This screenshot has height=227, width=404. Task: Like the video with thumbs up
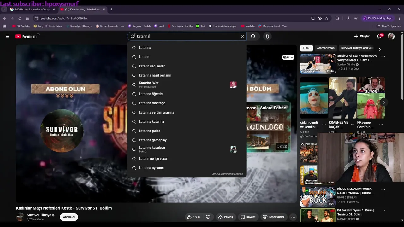click(x=193, y=217)
